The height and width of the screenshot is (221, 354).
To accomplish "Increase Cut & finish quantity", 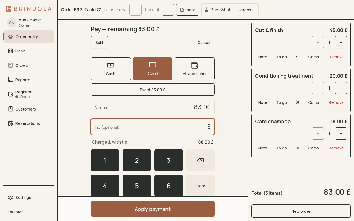I will 341,42.
